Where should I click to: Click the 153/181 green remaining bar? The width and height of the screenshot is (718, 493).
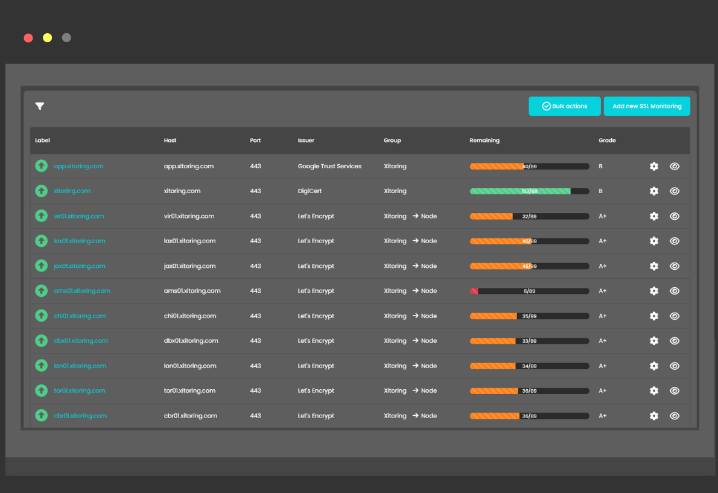tap(529, 191)
